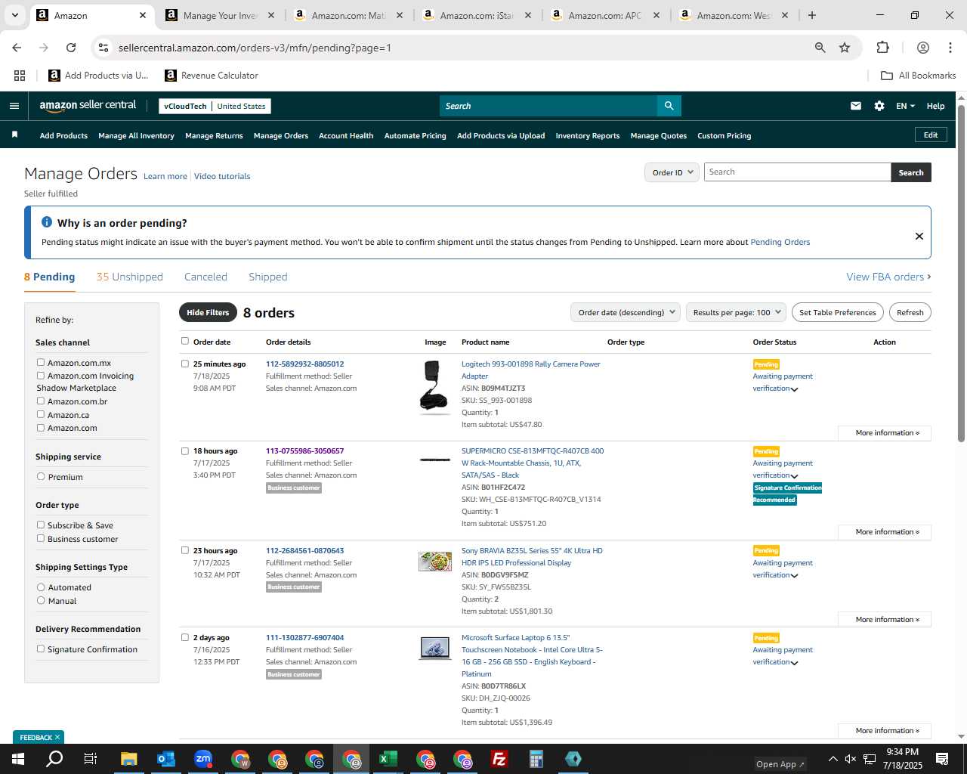Select all orders with header checkbox
967x774 pixels.
pyautogui.click(x=185, y=341)
